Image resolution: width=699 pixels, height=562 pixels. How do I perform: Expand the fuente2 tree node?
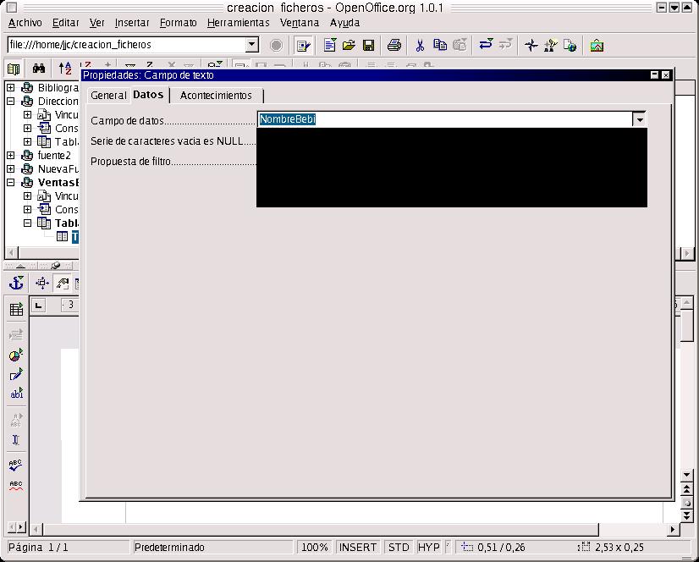(x=11, y=155)
